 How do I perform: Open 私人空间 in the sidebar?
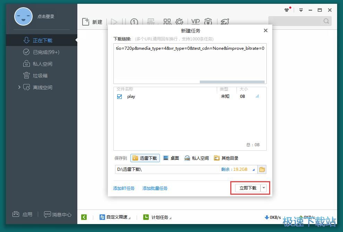click(42, 64)
